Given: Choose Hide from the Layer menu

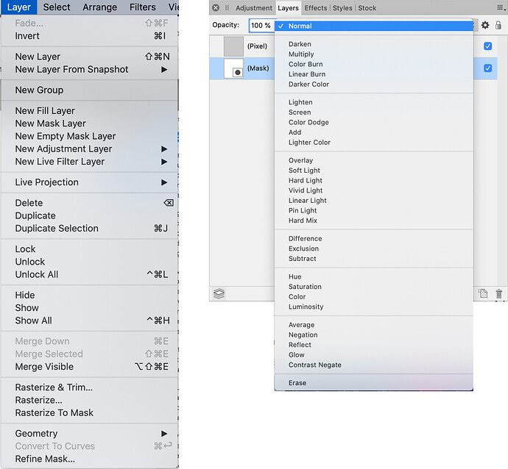Looking at the screenshot, I should point(90,296).
